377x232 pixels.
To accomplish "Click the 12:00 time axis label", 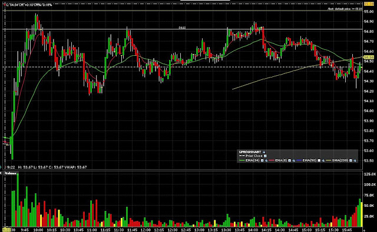I will [x=145, y=230].
